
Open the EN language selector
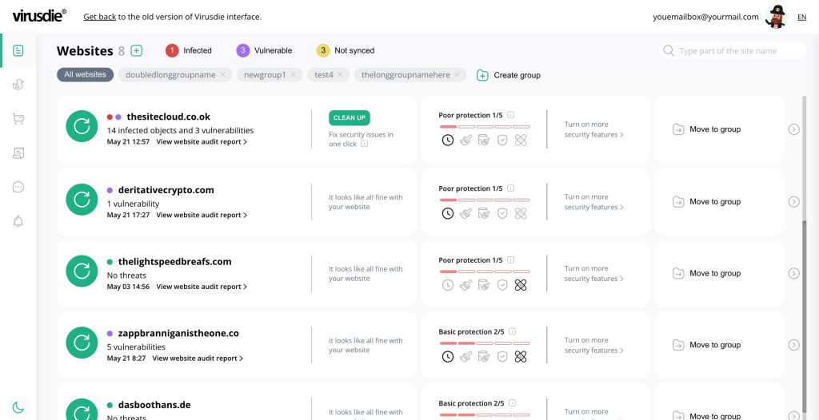(x=801, y=17)
